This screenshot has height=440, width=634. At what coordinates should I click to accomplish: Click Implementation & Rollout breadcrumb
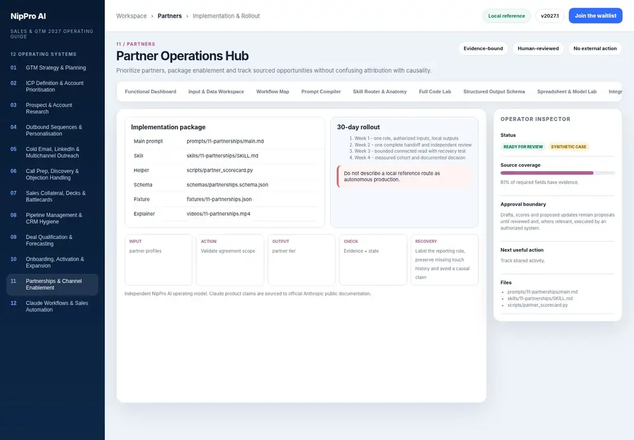pos(226,16)
